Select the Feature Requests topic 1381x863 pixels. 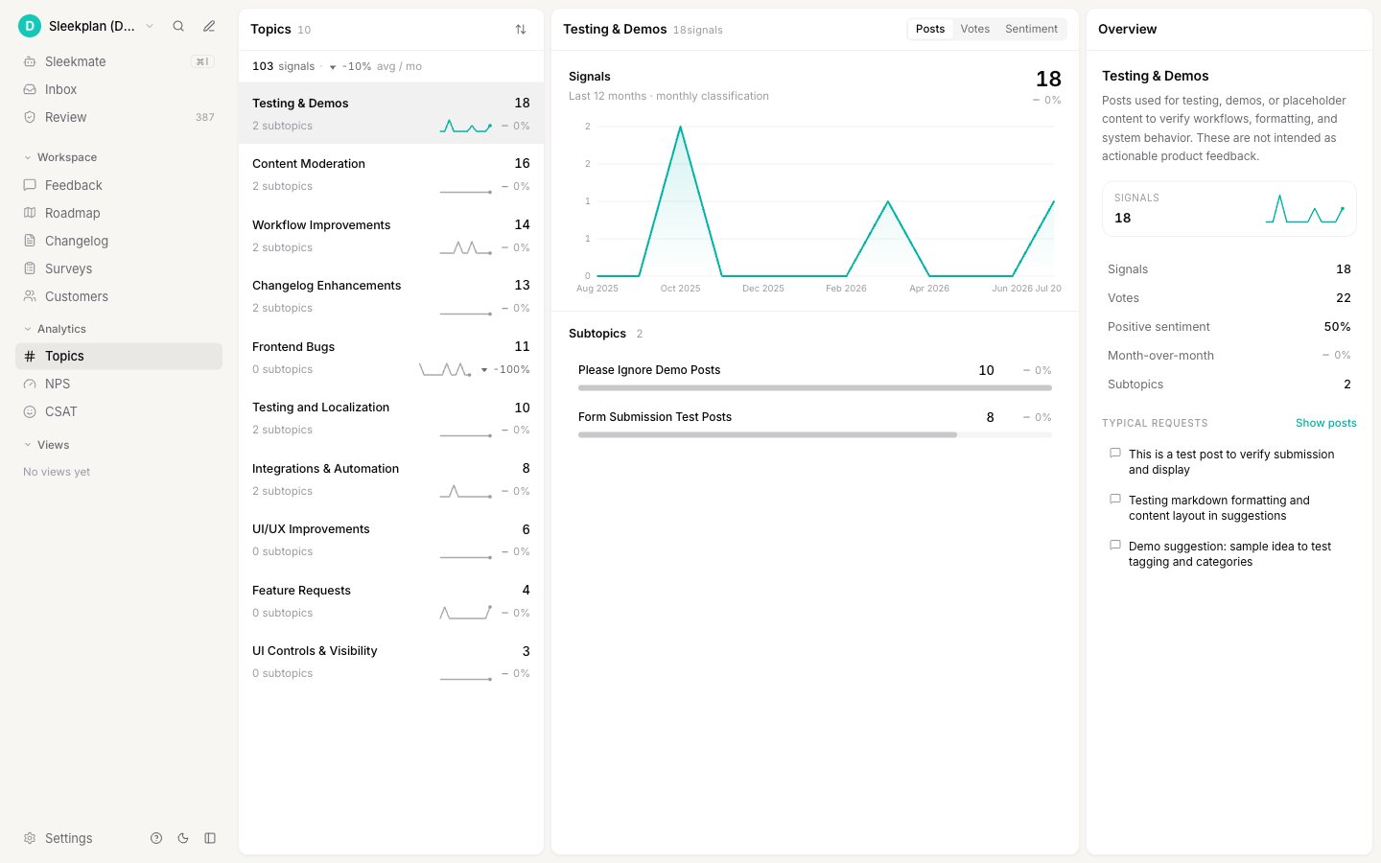(391, 601)
